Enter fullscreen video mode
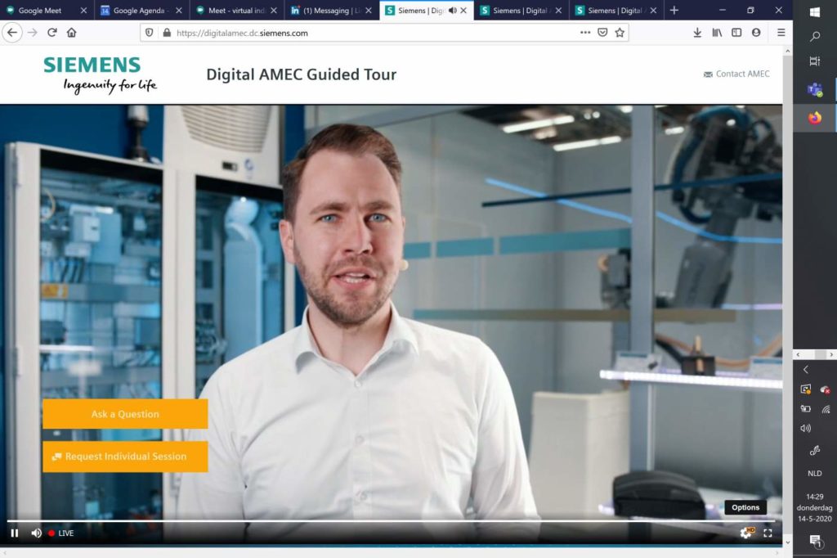837x558 pixels. 768,533
